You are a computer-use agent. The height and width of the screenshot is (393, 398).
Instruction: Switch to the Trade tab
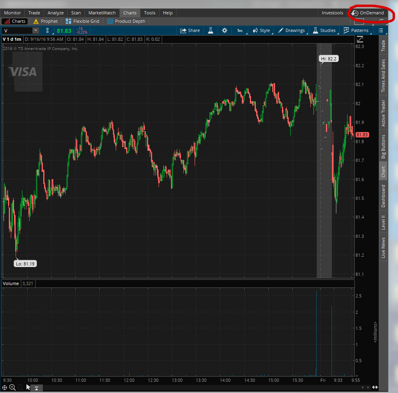click(34, 13)
